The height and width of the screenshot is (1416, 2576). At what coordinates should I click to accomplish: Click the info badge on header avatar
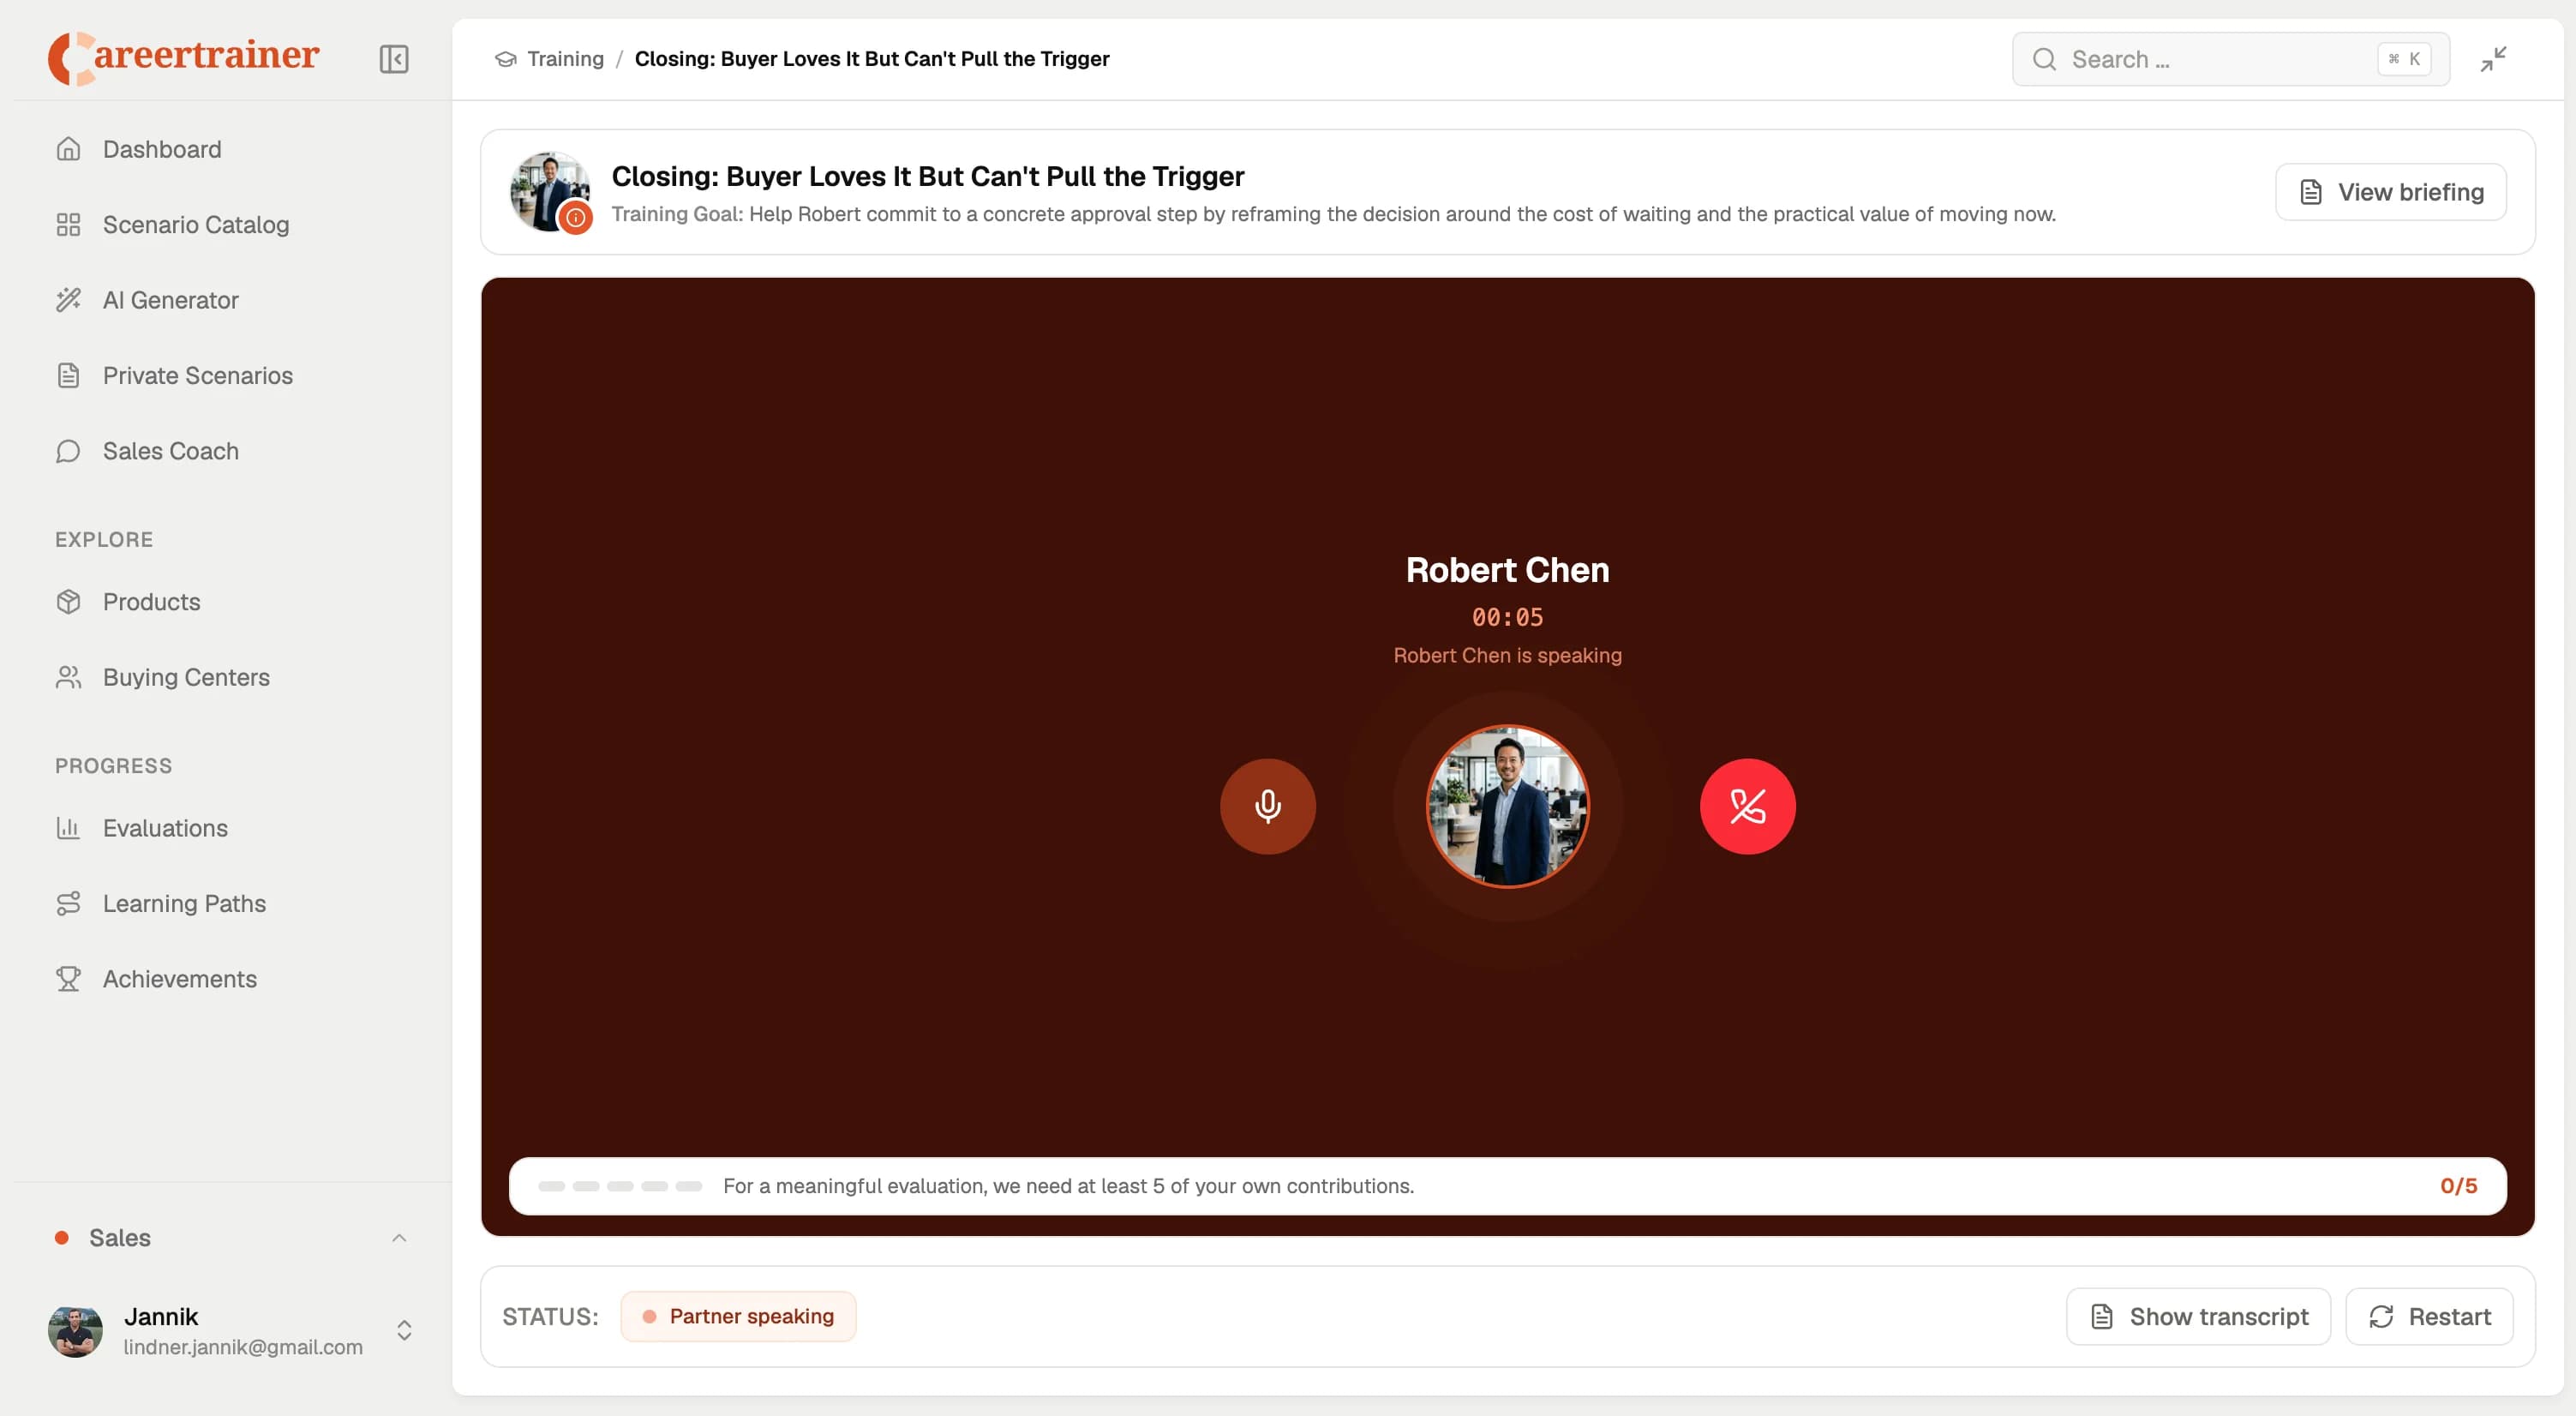[576, 217]
